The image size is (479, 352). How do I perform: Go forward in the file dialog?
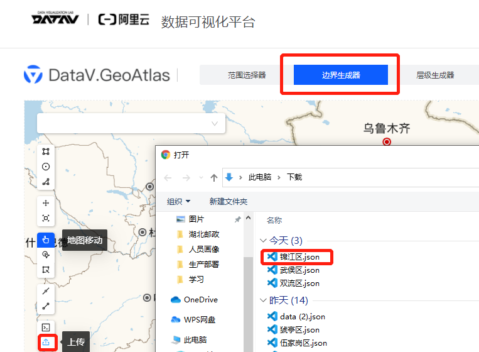[186, 178]
